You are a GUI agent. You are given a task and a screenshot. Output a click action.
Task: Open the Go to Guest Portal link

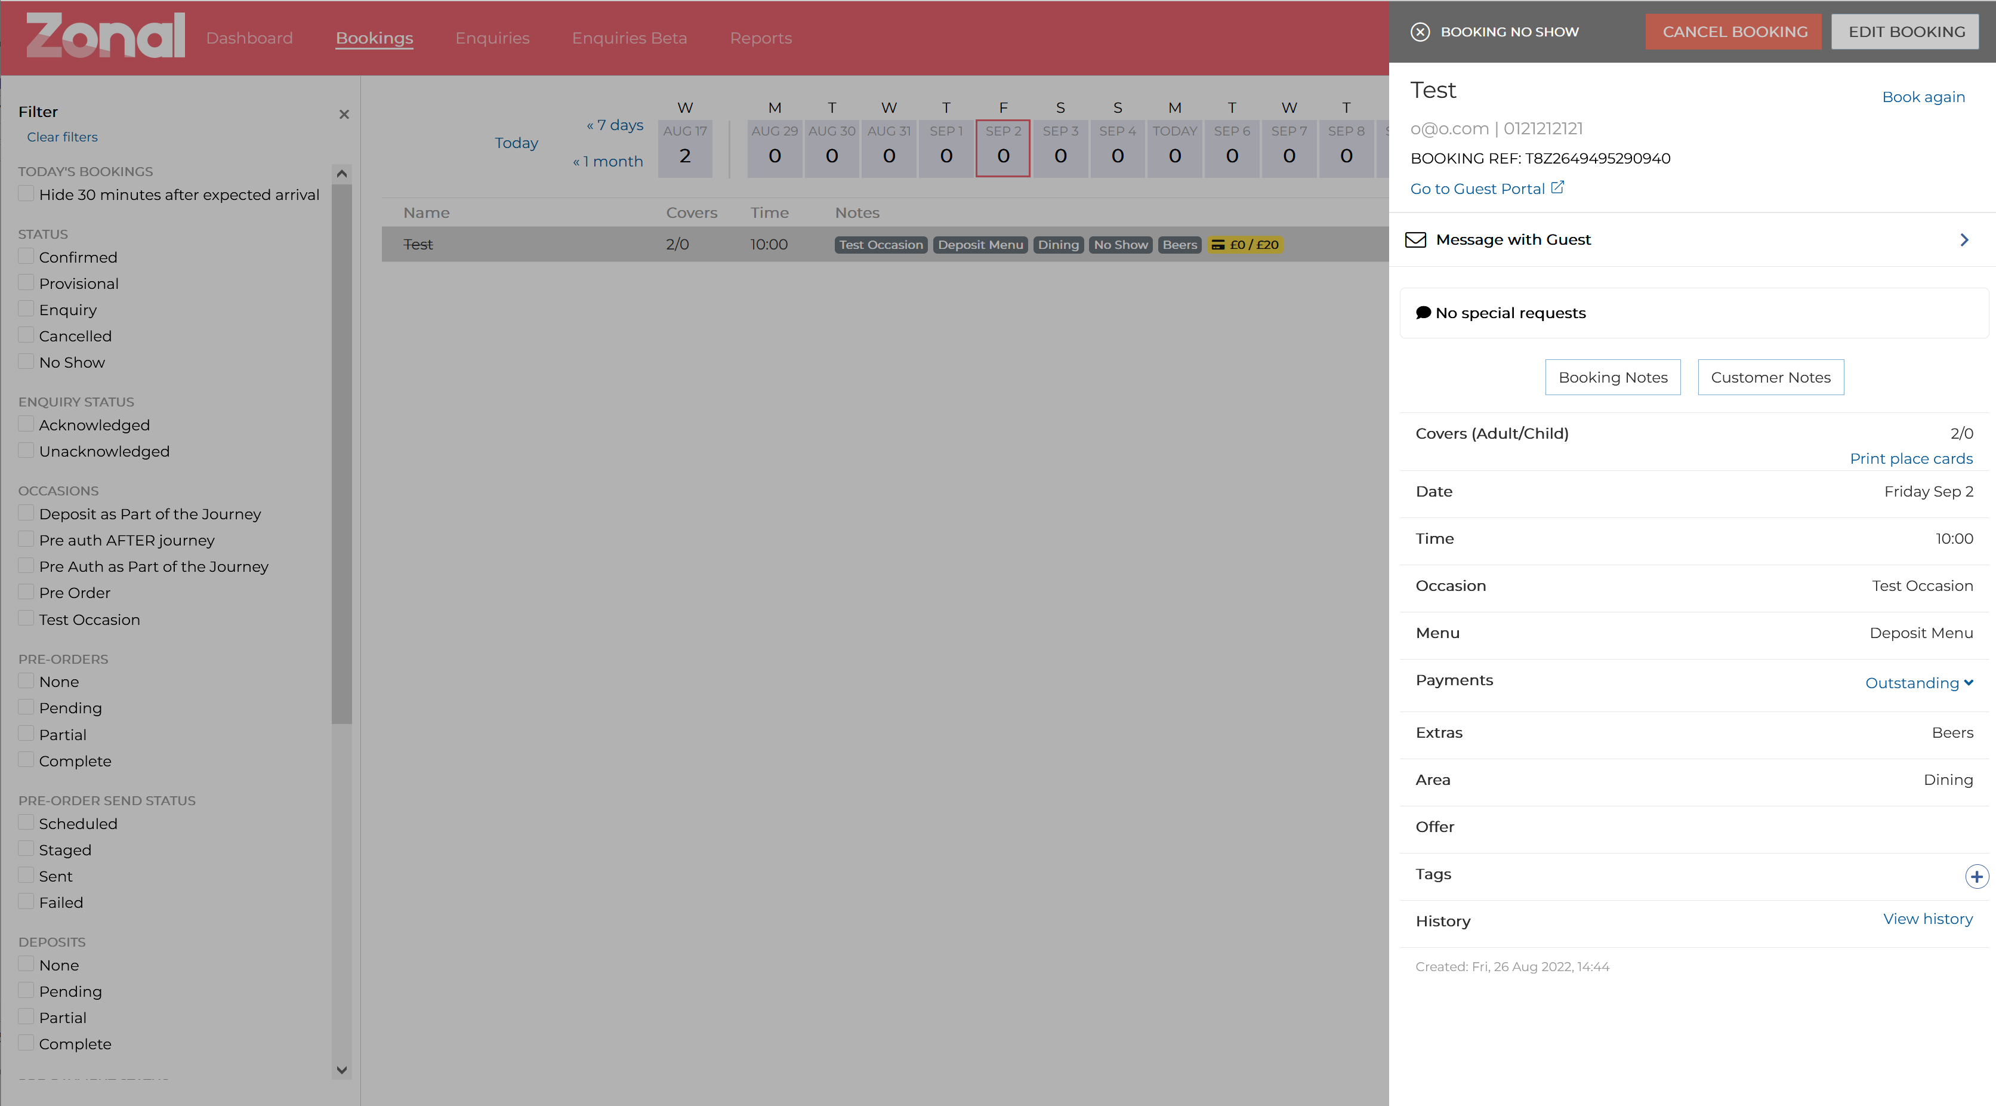tap(1477, 189)
